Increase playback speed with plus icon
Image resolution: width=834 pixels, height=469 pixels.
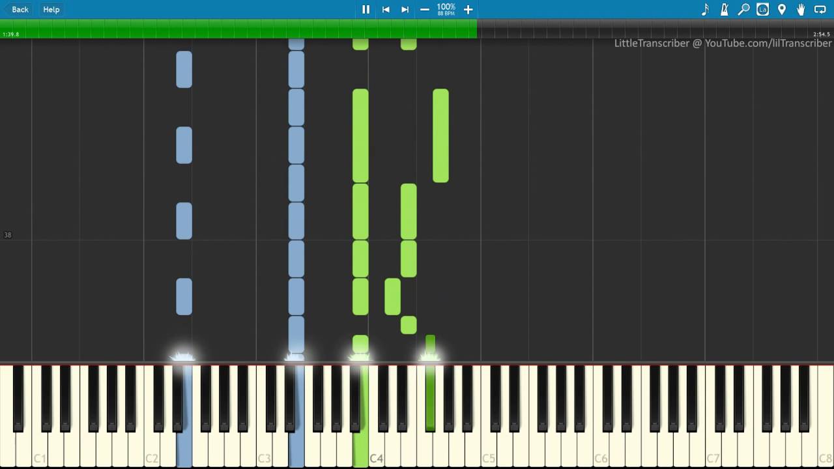tap(468, 9)
